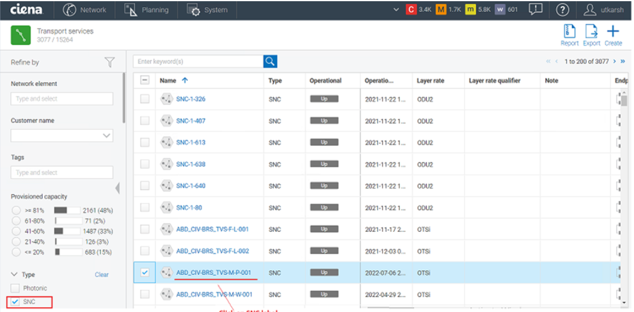The image size is (634, 312).
Task: Click the service icon beside SNC-1-407
Action: tap(167, 120)
